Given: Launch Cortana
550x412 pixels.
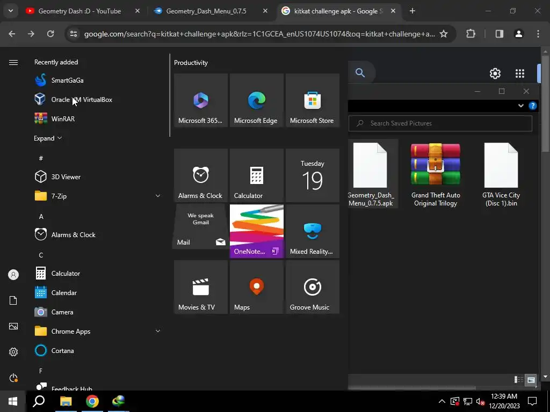Looking at the screenshot, I should [98, 350].
